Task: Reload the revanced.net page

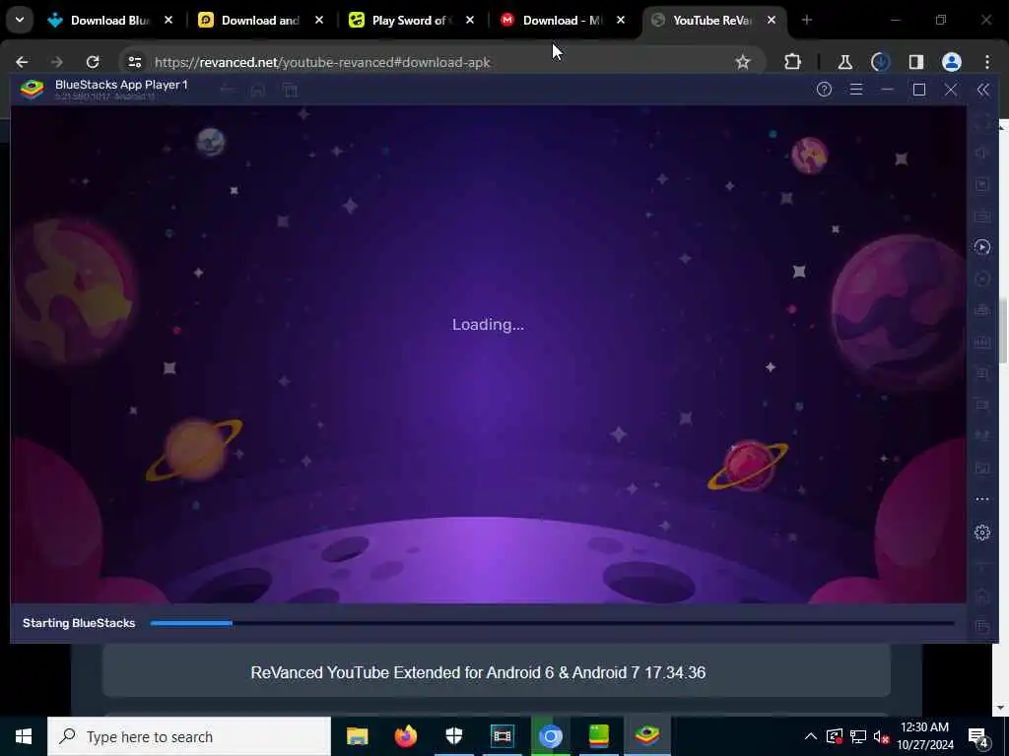Action: (x=93, y=62)
